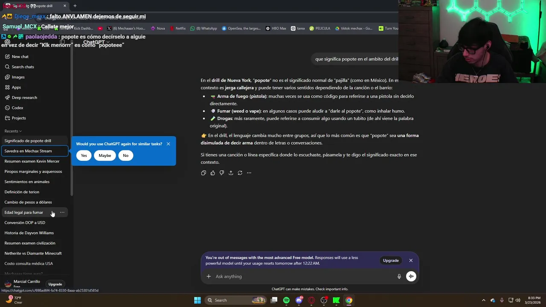This screenshot has height=307, width=546.
Task: Copy the ChatGPT response
Action: click(203, 173)
